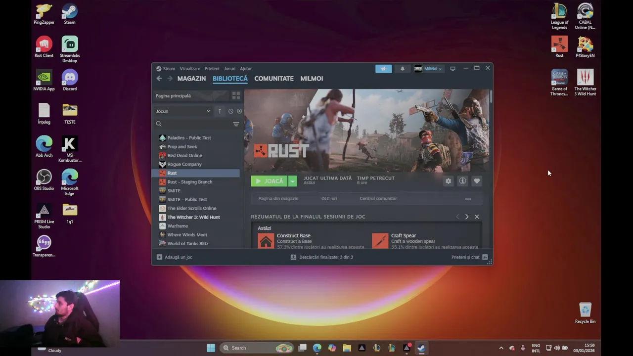The width and height of the screenshot is (633, 356).
Task: Go back with Steam's left arrow
Action: 159,79
